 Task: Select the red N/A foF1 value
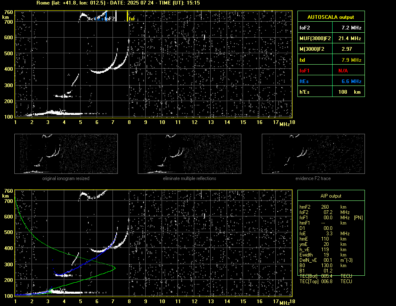(x=343, y=71)
